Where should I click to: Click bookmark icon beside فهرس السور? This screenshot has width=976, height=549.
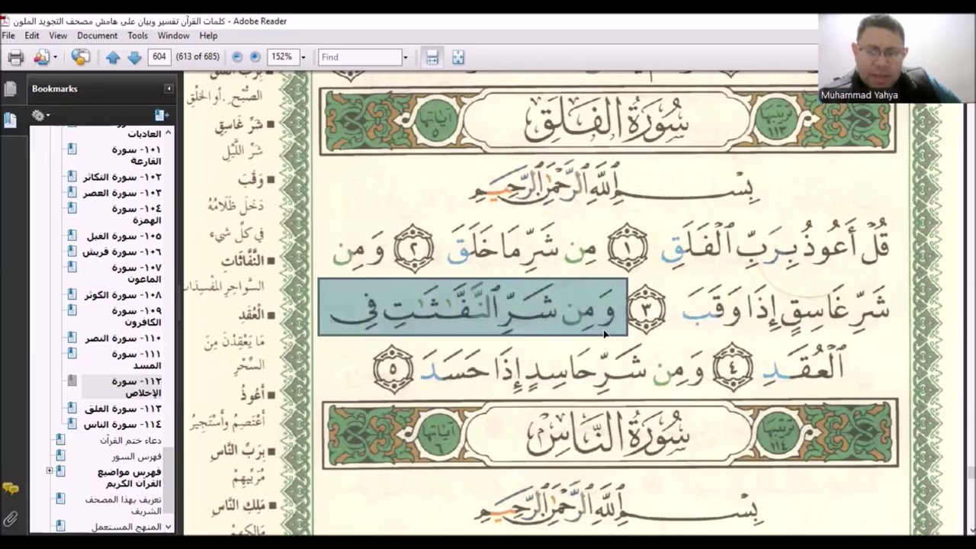61,456
